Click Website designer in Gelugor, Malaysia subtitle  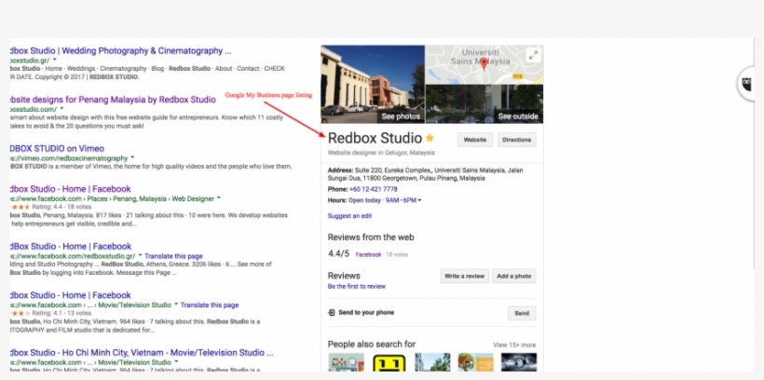381,153
